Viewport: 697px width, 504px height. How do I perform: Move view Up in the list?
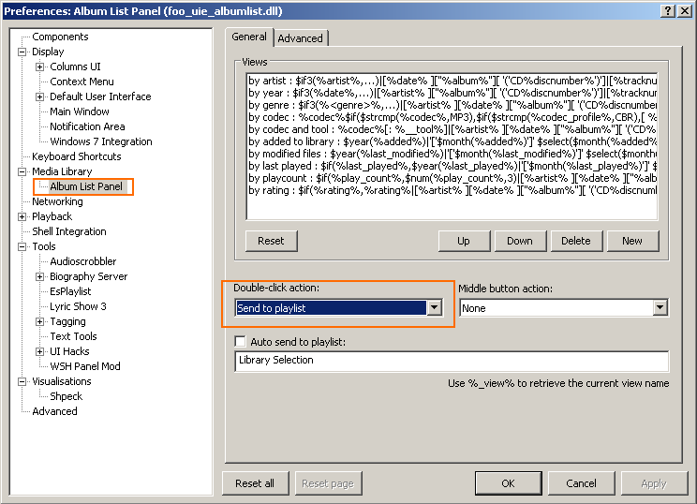tap(464, 241)
